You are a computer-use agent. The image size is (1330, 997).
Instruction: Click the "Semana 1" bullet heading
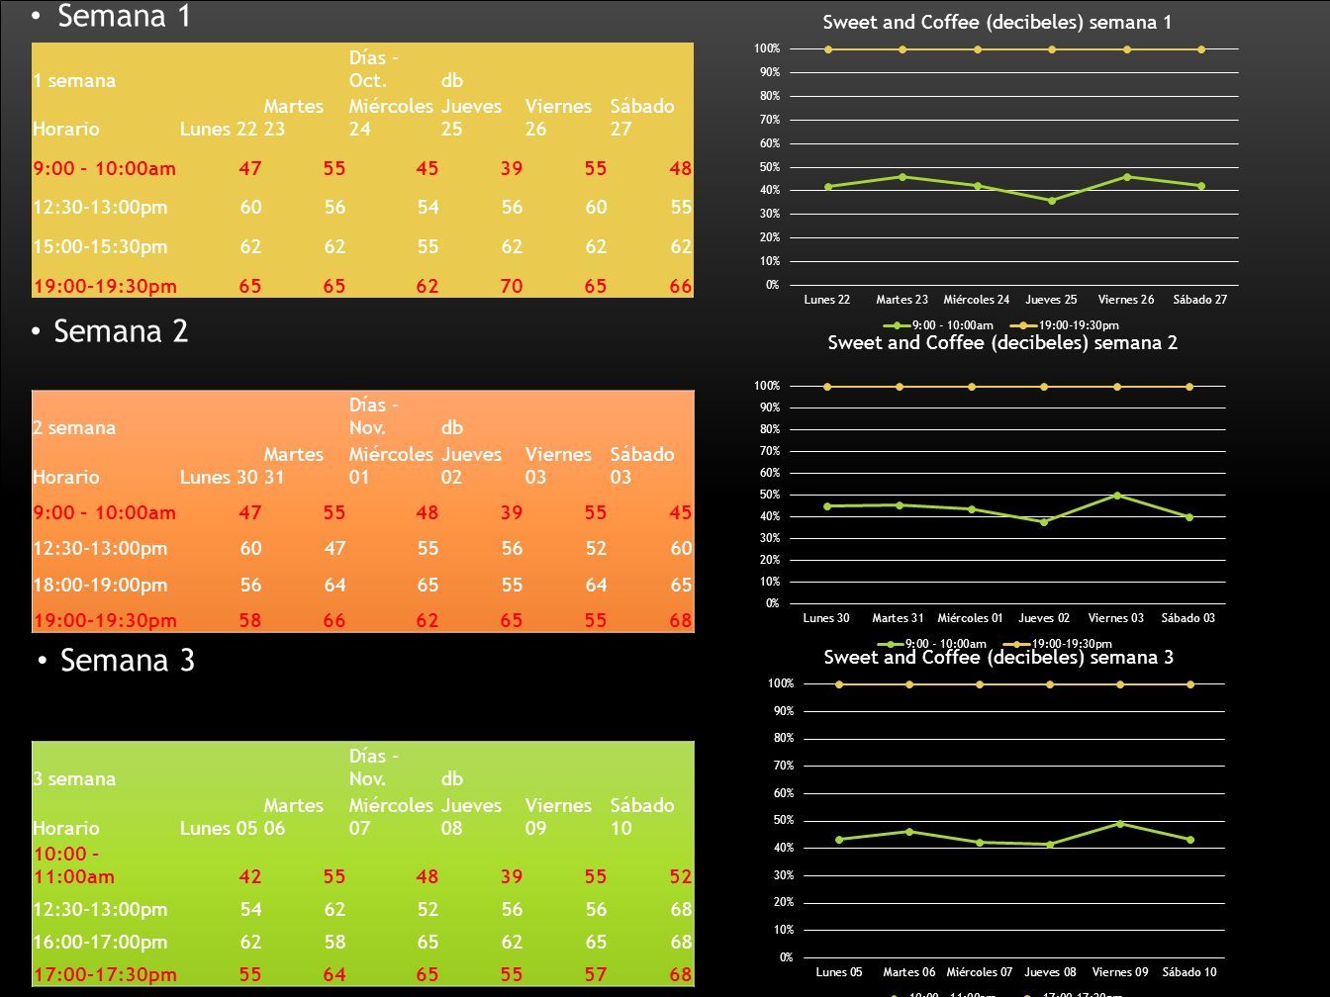point(124,16)
